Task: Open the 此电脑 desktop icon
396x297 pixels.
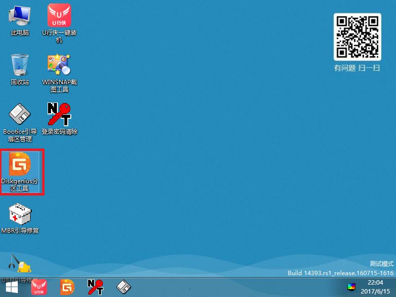Action: click(x=20, y=21)
